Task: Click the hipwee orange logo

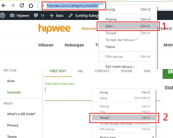Action: 54,29
